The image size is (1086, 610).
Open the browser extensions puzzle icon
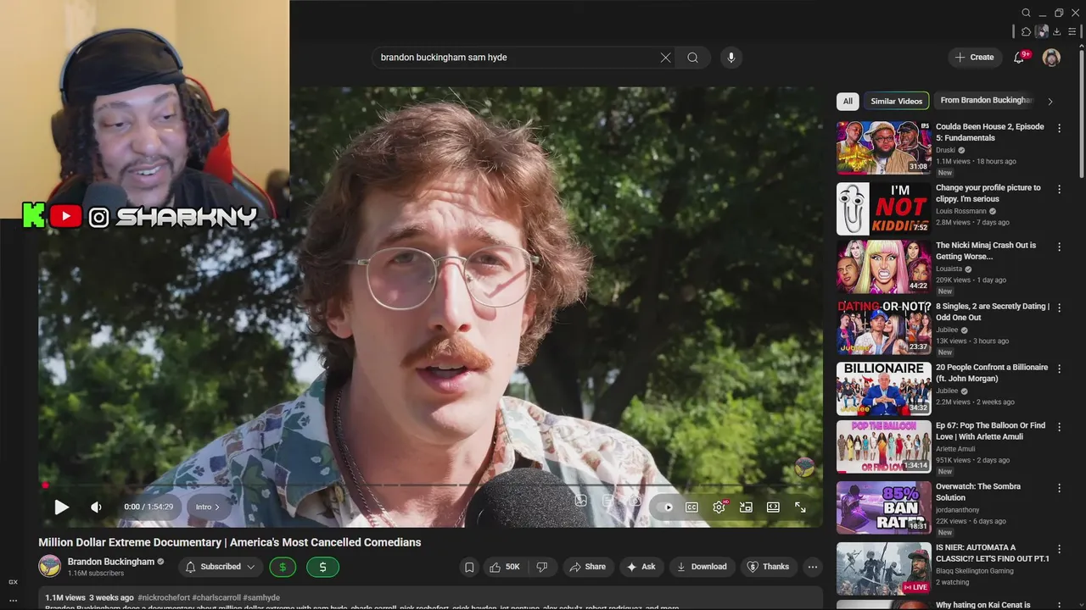pos(1026,31)
